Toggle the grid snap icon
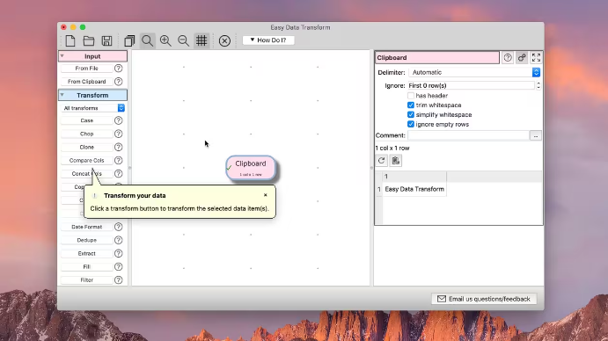 coord(201,40)
